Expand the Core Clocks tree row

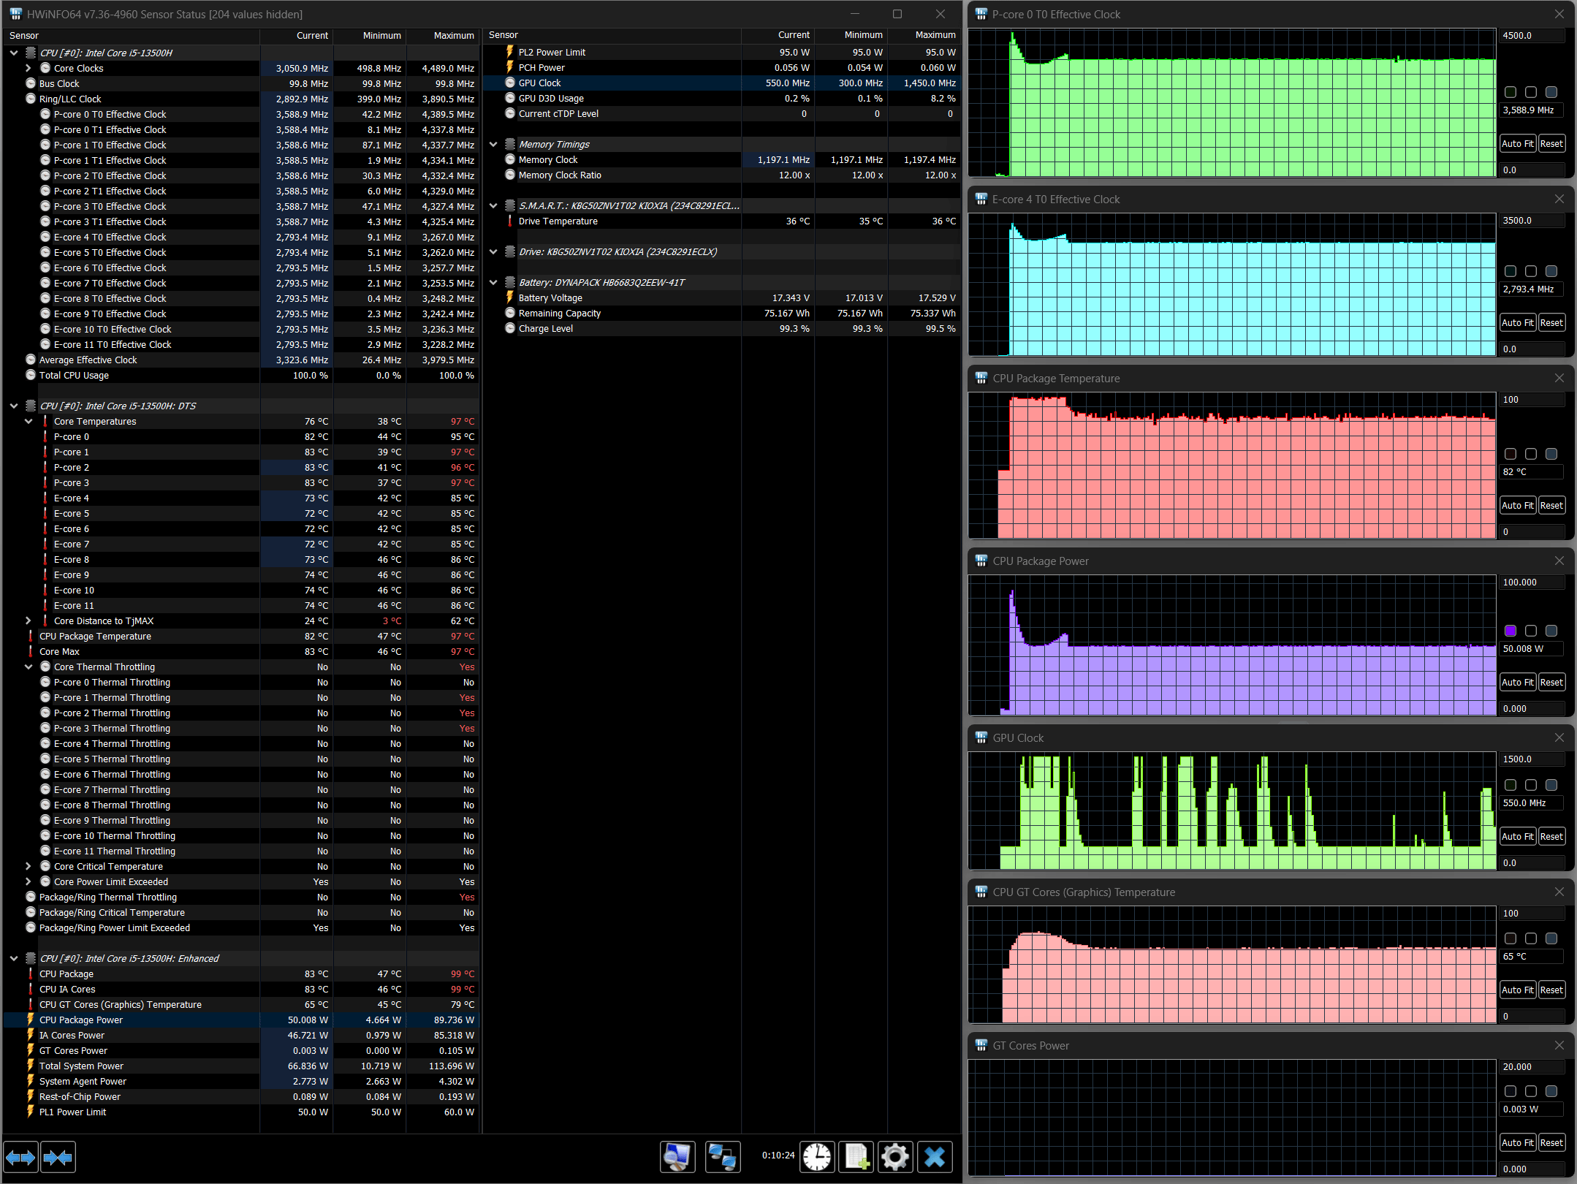(x=28, y=68)
